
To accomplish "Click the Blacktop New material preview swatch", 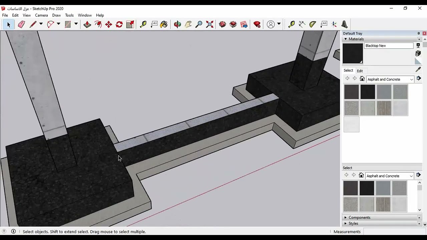I will click(x=353, y=53).
